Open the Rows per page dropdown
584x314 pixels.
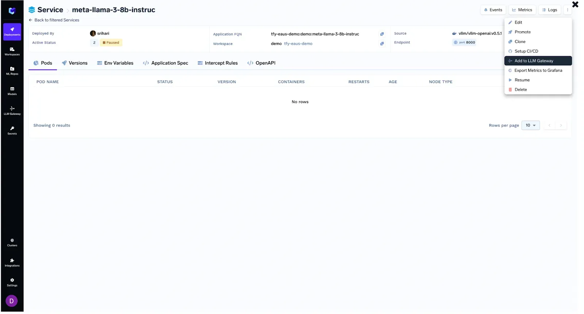coord(531,125)
